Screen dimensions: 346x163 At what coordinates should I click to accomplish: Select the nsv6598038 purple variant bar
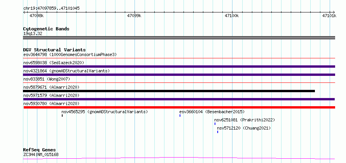tap(179, 67)
